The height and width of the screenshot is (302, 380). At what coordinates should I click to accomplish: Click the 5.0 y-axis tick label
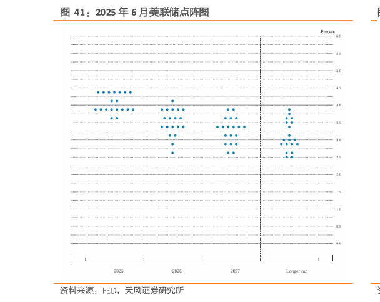point(338,71)
